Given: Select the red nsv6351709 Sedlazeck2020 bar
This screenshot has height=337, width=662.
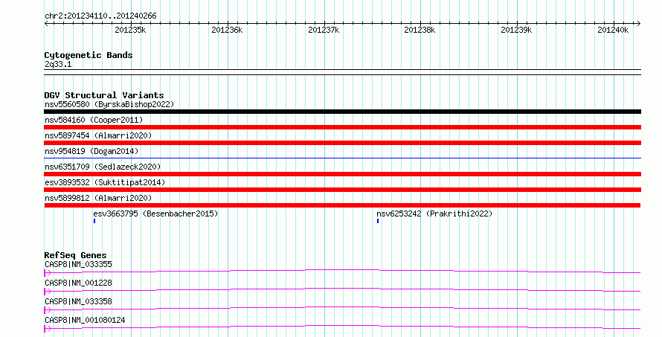Looking at the screenshot, I should (x=342, y=174).
